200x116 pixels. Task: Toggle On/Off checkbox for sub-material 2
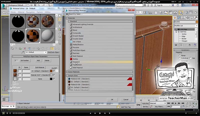point(54,75)
